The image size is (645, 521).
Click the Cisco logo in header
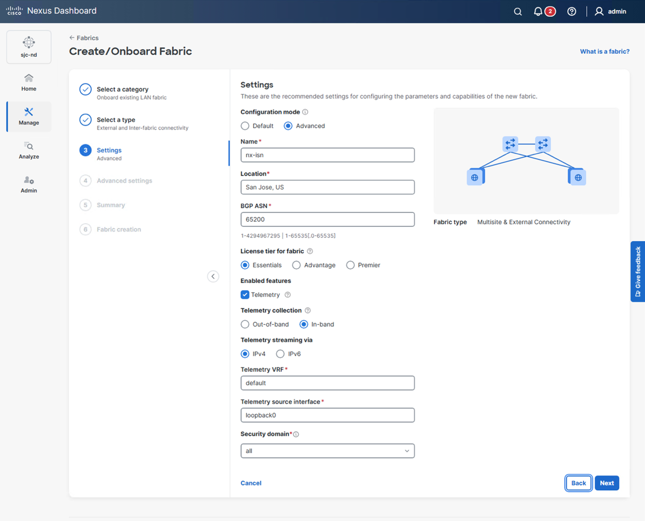(x=14, y=11)
